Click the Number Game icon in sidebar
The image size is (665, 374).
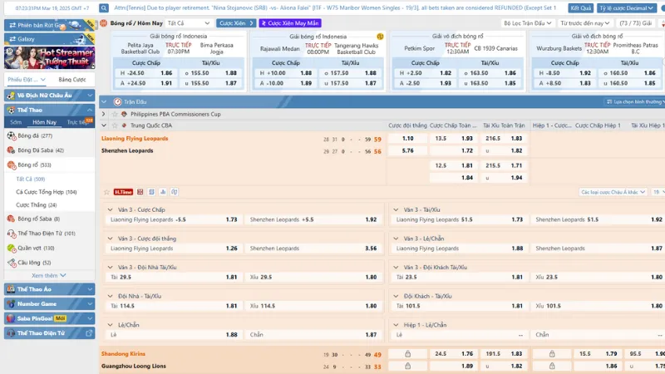click(x=11, y=303)
